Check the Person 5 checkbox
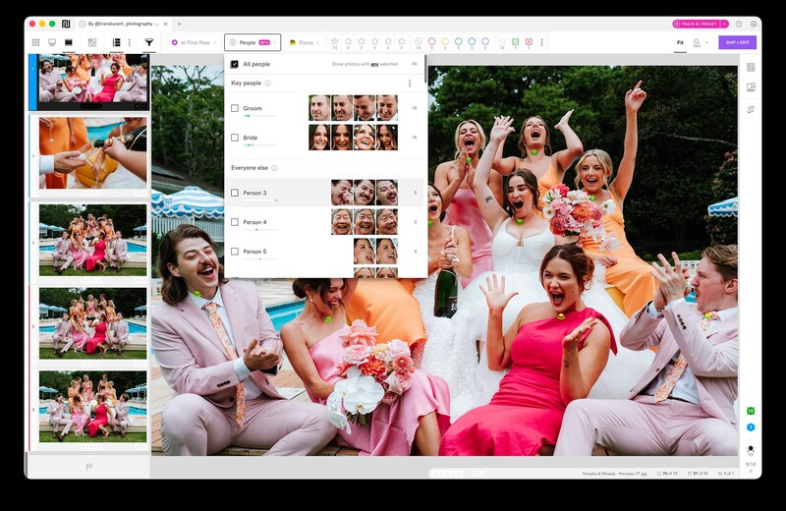 point(235,252)
